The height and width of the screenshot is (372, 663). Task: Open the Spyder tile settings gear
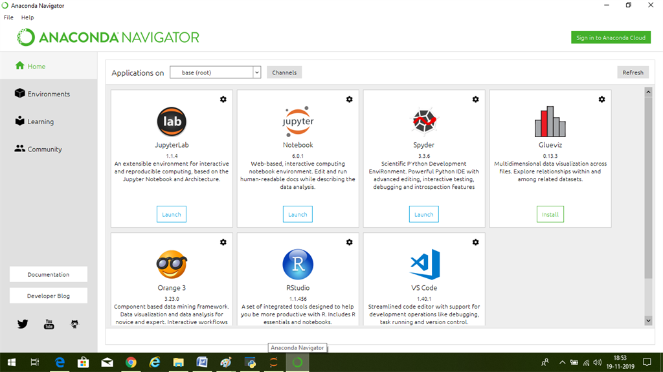476,100
